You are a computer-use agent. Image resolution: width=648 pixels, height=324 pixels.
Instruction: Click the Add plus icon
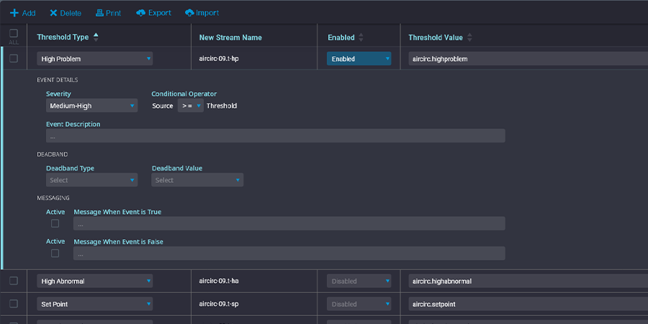tap(14, 13)
